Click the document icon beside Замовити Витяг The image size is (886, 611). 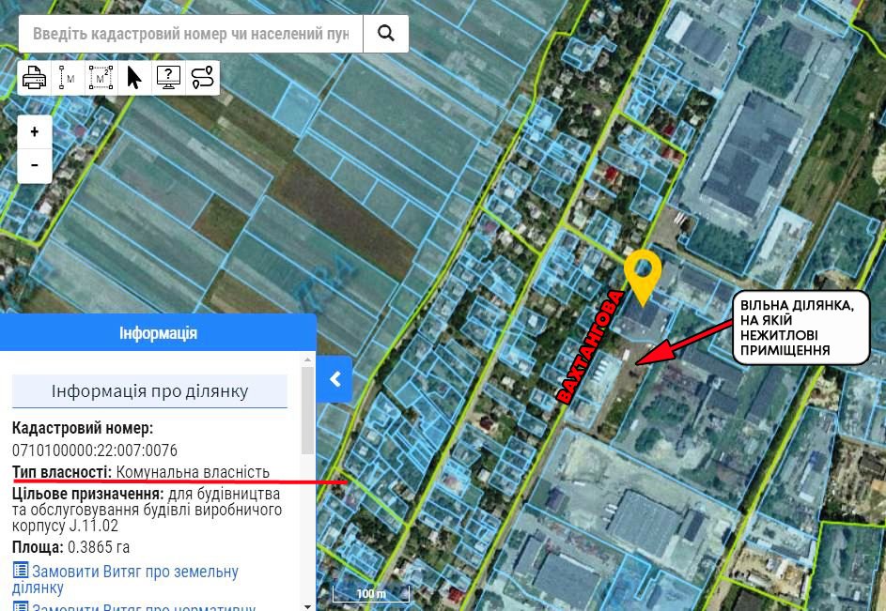21,571
